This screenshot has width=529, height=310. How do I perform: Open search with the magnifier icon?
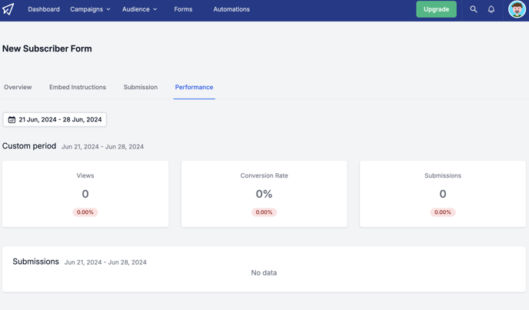(474, 9)
